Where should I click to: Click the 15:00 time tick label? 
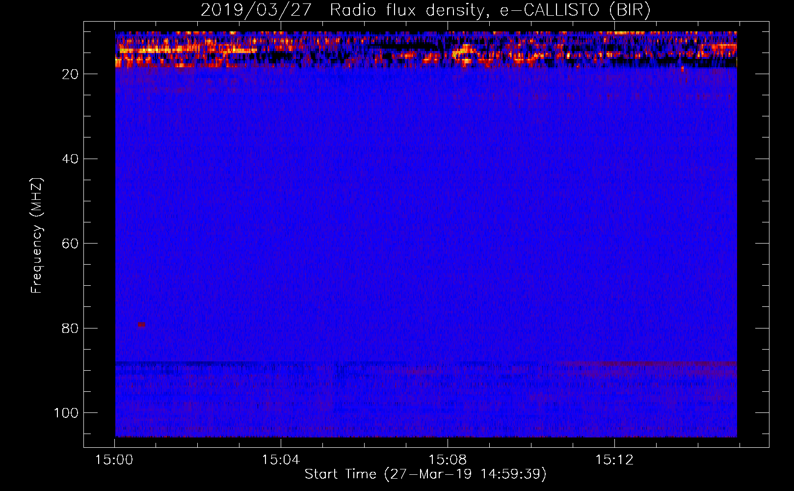[114, 460]
